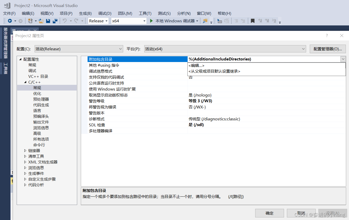Click the previous bookmark icon

click(260, 21)
